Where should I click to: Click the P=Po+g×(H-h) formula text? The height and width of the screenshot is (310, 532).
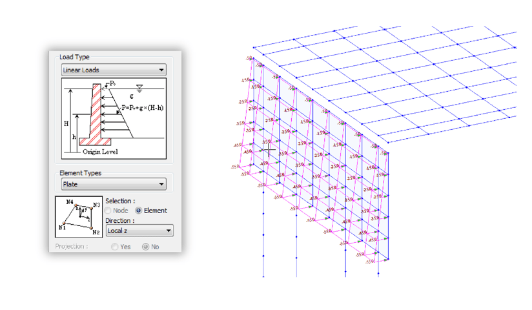pos(142,107)
